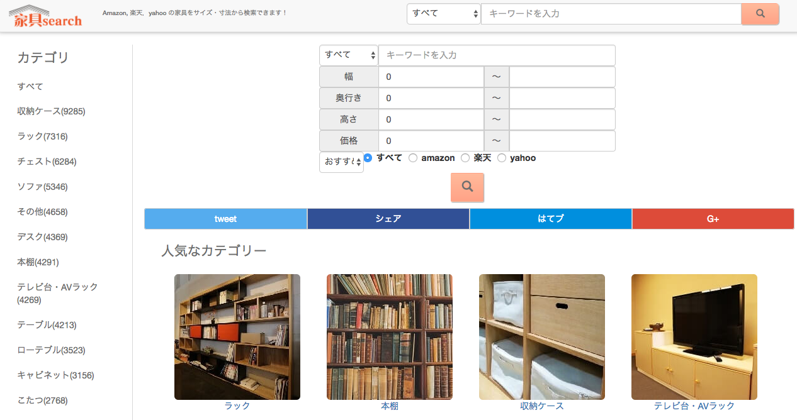Select the yahoo radio button
Viewport: 797px width, 420px height.
pyautogui.click(x=502, y=157)
